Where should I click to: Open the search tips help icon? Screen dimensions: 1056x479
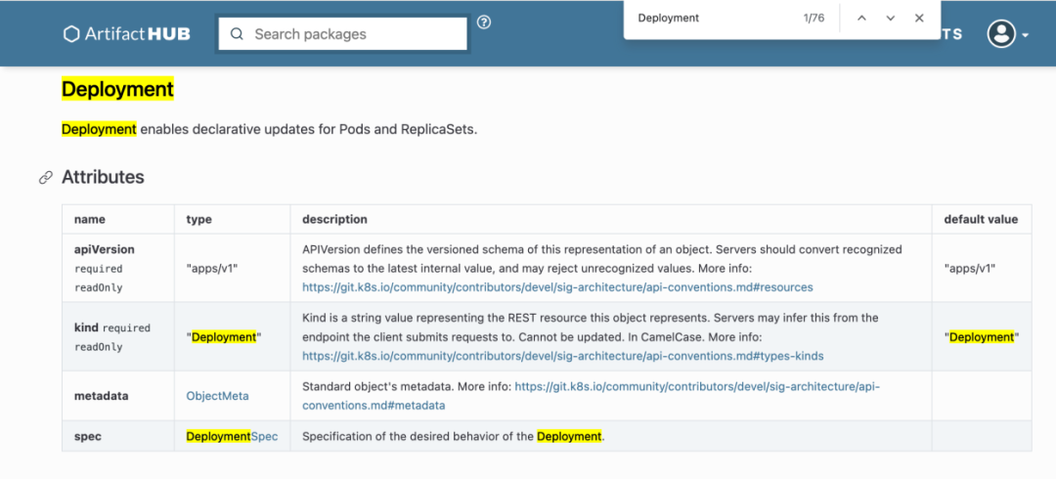(484, 22)
